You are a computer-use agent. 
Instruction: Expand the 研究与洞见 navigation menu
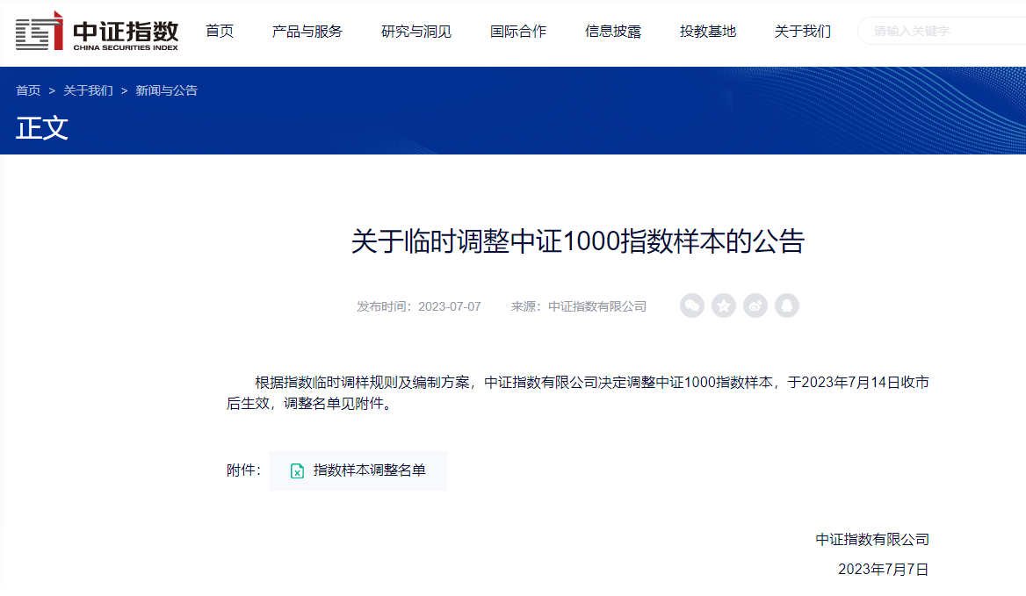click(x=416, y=32)
